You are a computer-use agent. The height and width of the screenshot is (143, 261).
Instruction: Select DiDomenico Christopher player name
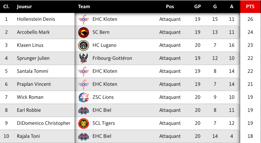click(x=43, y=123)
